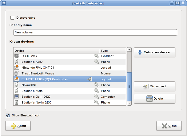Click the phone icon beside Nokia3650
The height and width of the screenshot is (136, 187).
tap(17, 85)
